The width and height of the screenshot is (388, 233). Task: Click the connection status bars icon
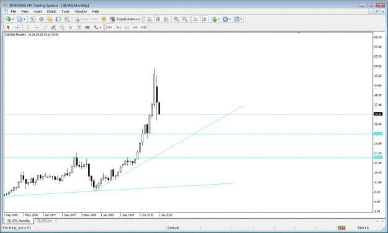coord(341,228)
